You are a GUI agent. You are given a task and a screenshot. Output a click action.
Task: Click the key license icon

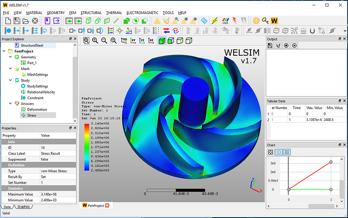click(265, 21)
